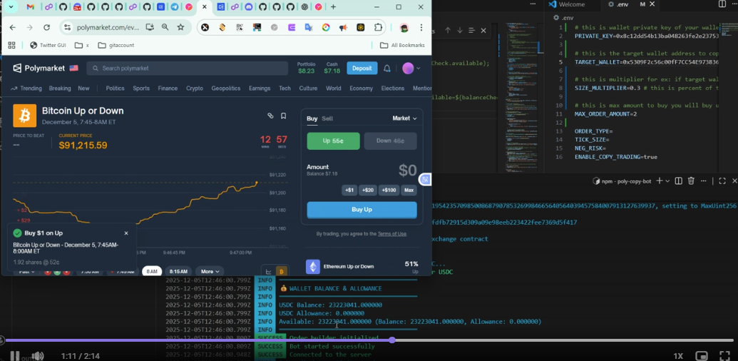The image size is (738, 361).
Task: Set amount to Max
Action: [x=409, y=190]
